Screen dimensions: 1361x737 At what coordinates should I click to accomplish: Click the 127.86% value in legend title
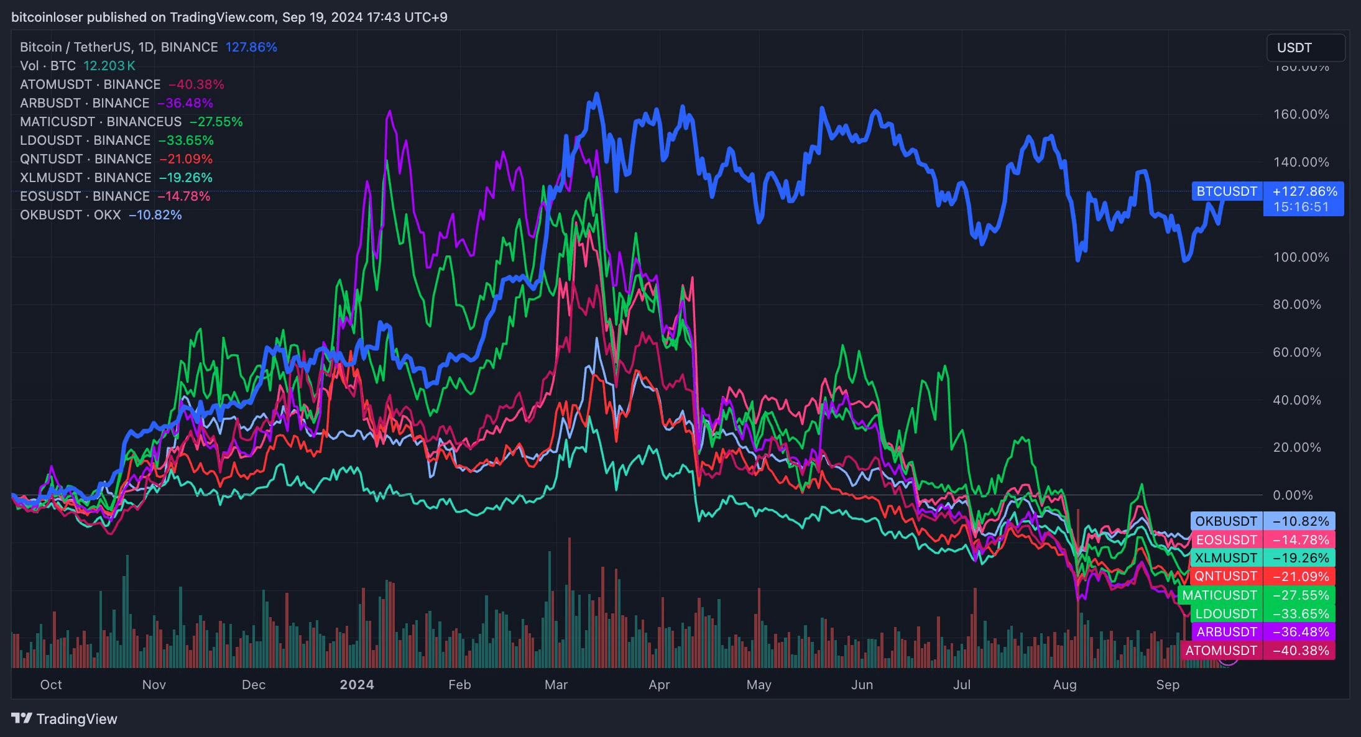click(251, 47)
